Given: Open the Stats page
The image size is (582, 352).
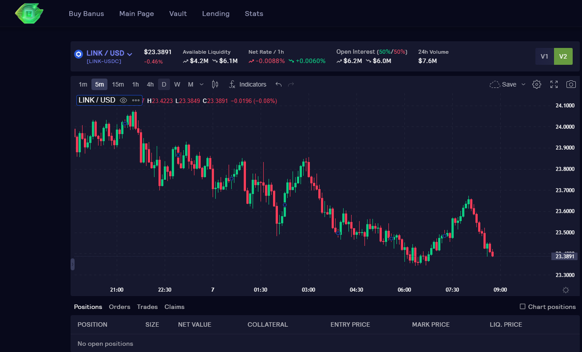Looking at the screenshot, I should [x=254, y=14].
